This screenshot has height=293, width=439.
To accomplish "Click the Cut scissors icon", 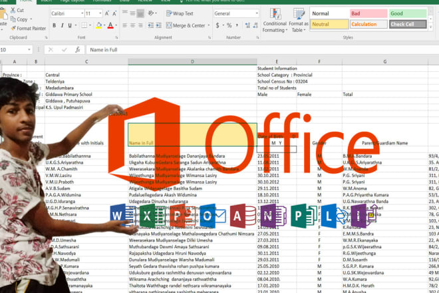I will pyautogui.click(x=13, y=10).
